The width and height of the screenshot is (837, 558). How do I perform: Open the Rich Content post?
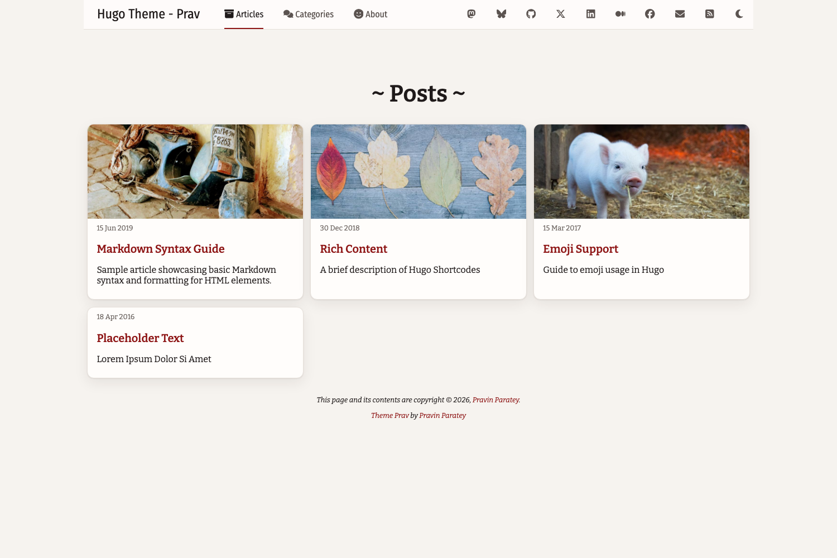[354, 249]
